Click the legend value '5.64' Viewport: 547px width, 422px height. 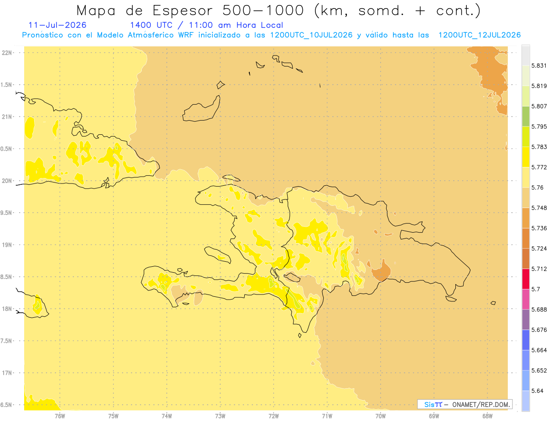(537, 391)
